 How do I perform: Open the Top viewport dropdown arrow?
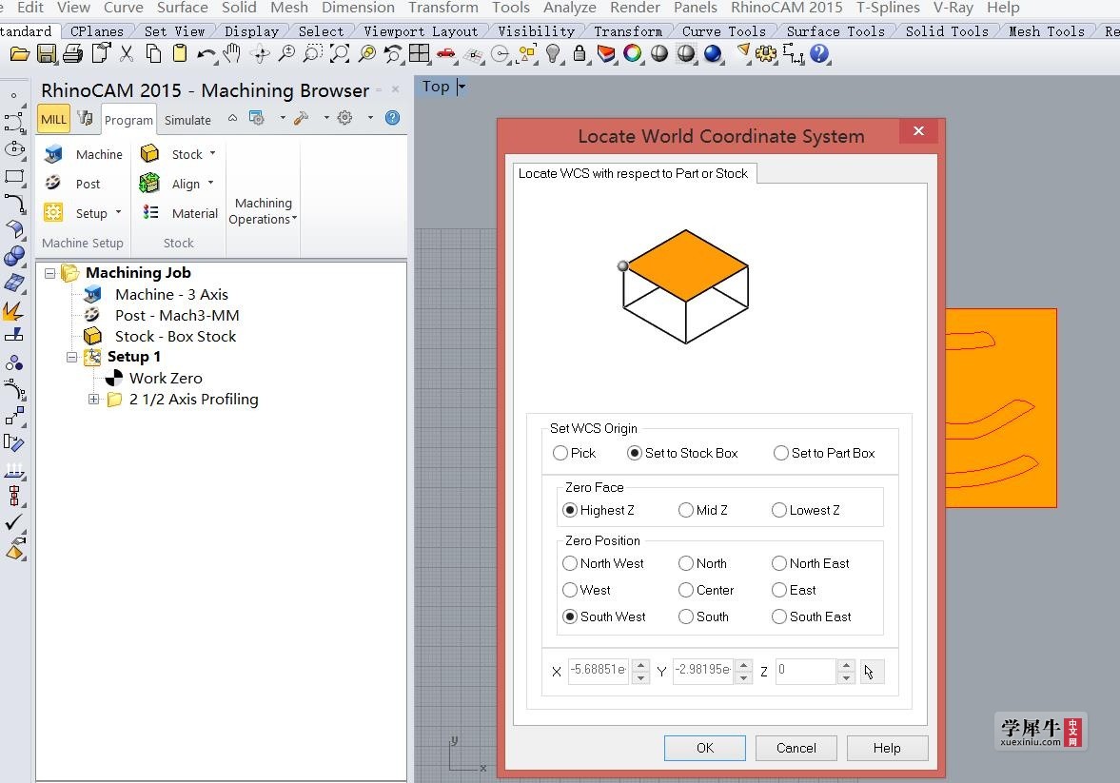pyautogui.click(x=462, y=87)
